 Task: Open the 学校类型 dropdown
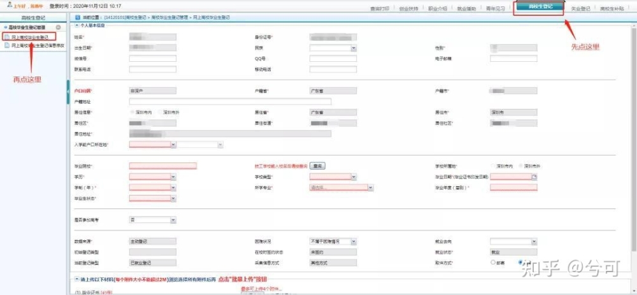coord(354,176)
